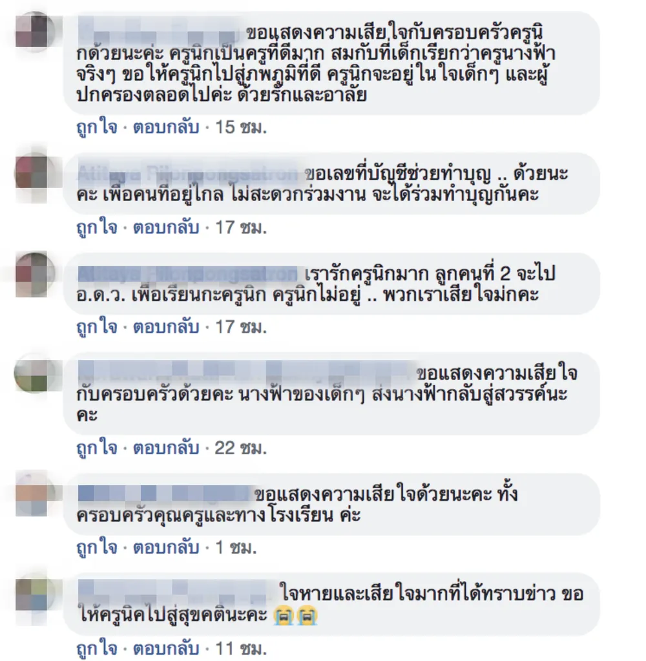
Task: Like the ขอเลขที่บัญชีช่วยทำบุญ comment
Action: pos(97,227)
